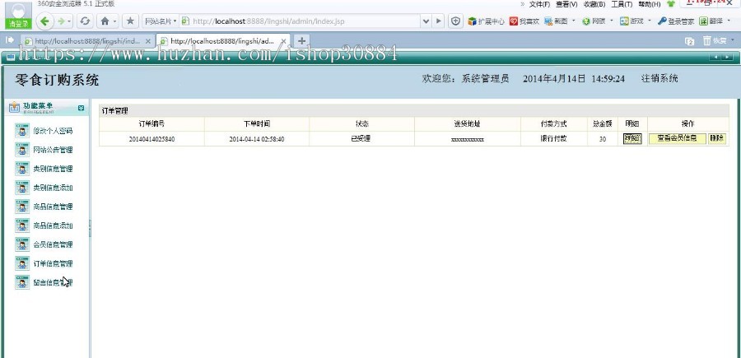The height and width of the screenshot is (358, 741).
Task: Expand the 网银 dropdown arrow
Action: [x=611, y=21]
